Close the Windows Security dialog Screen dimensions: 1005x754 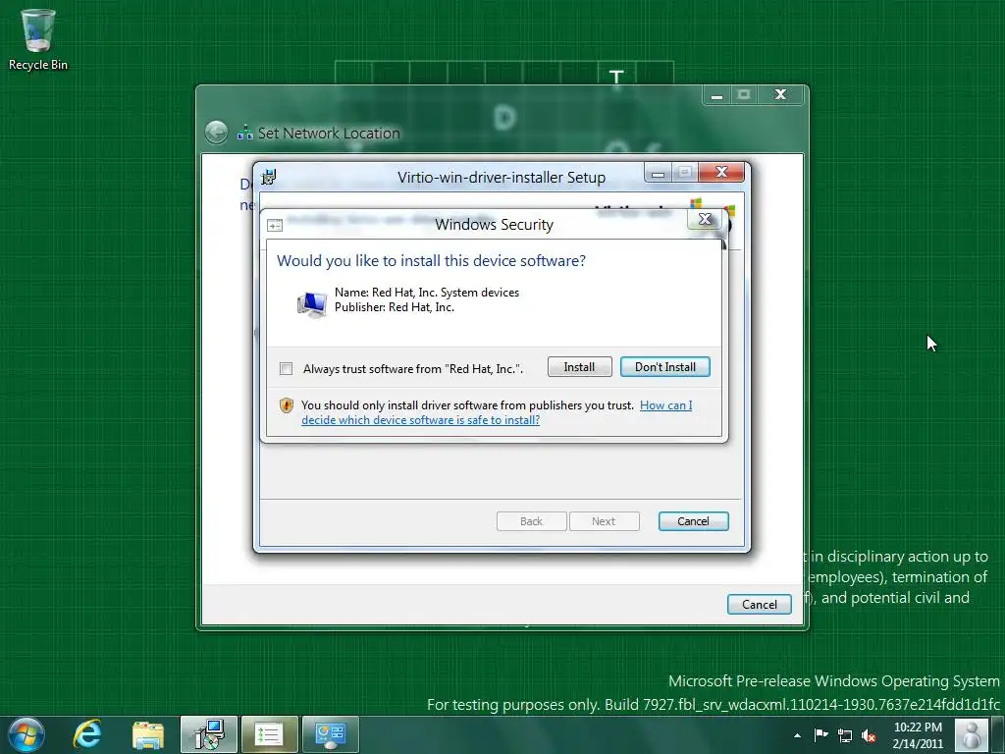[705, 219]
